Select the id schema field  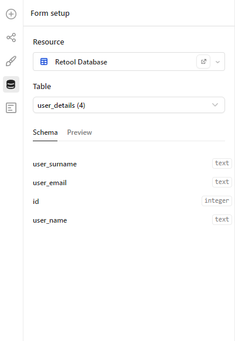coord(36,202)
